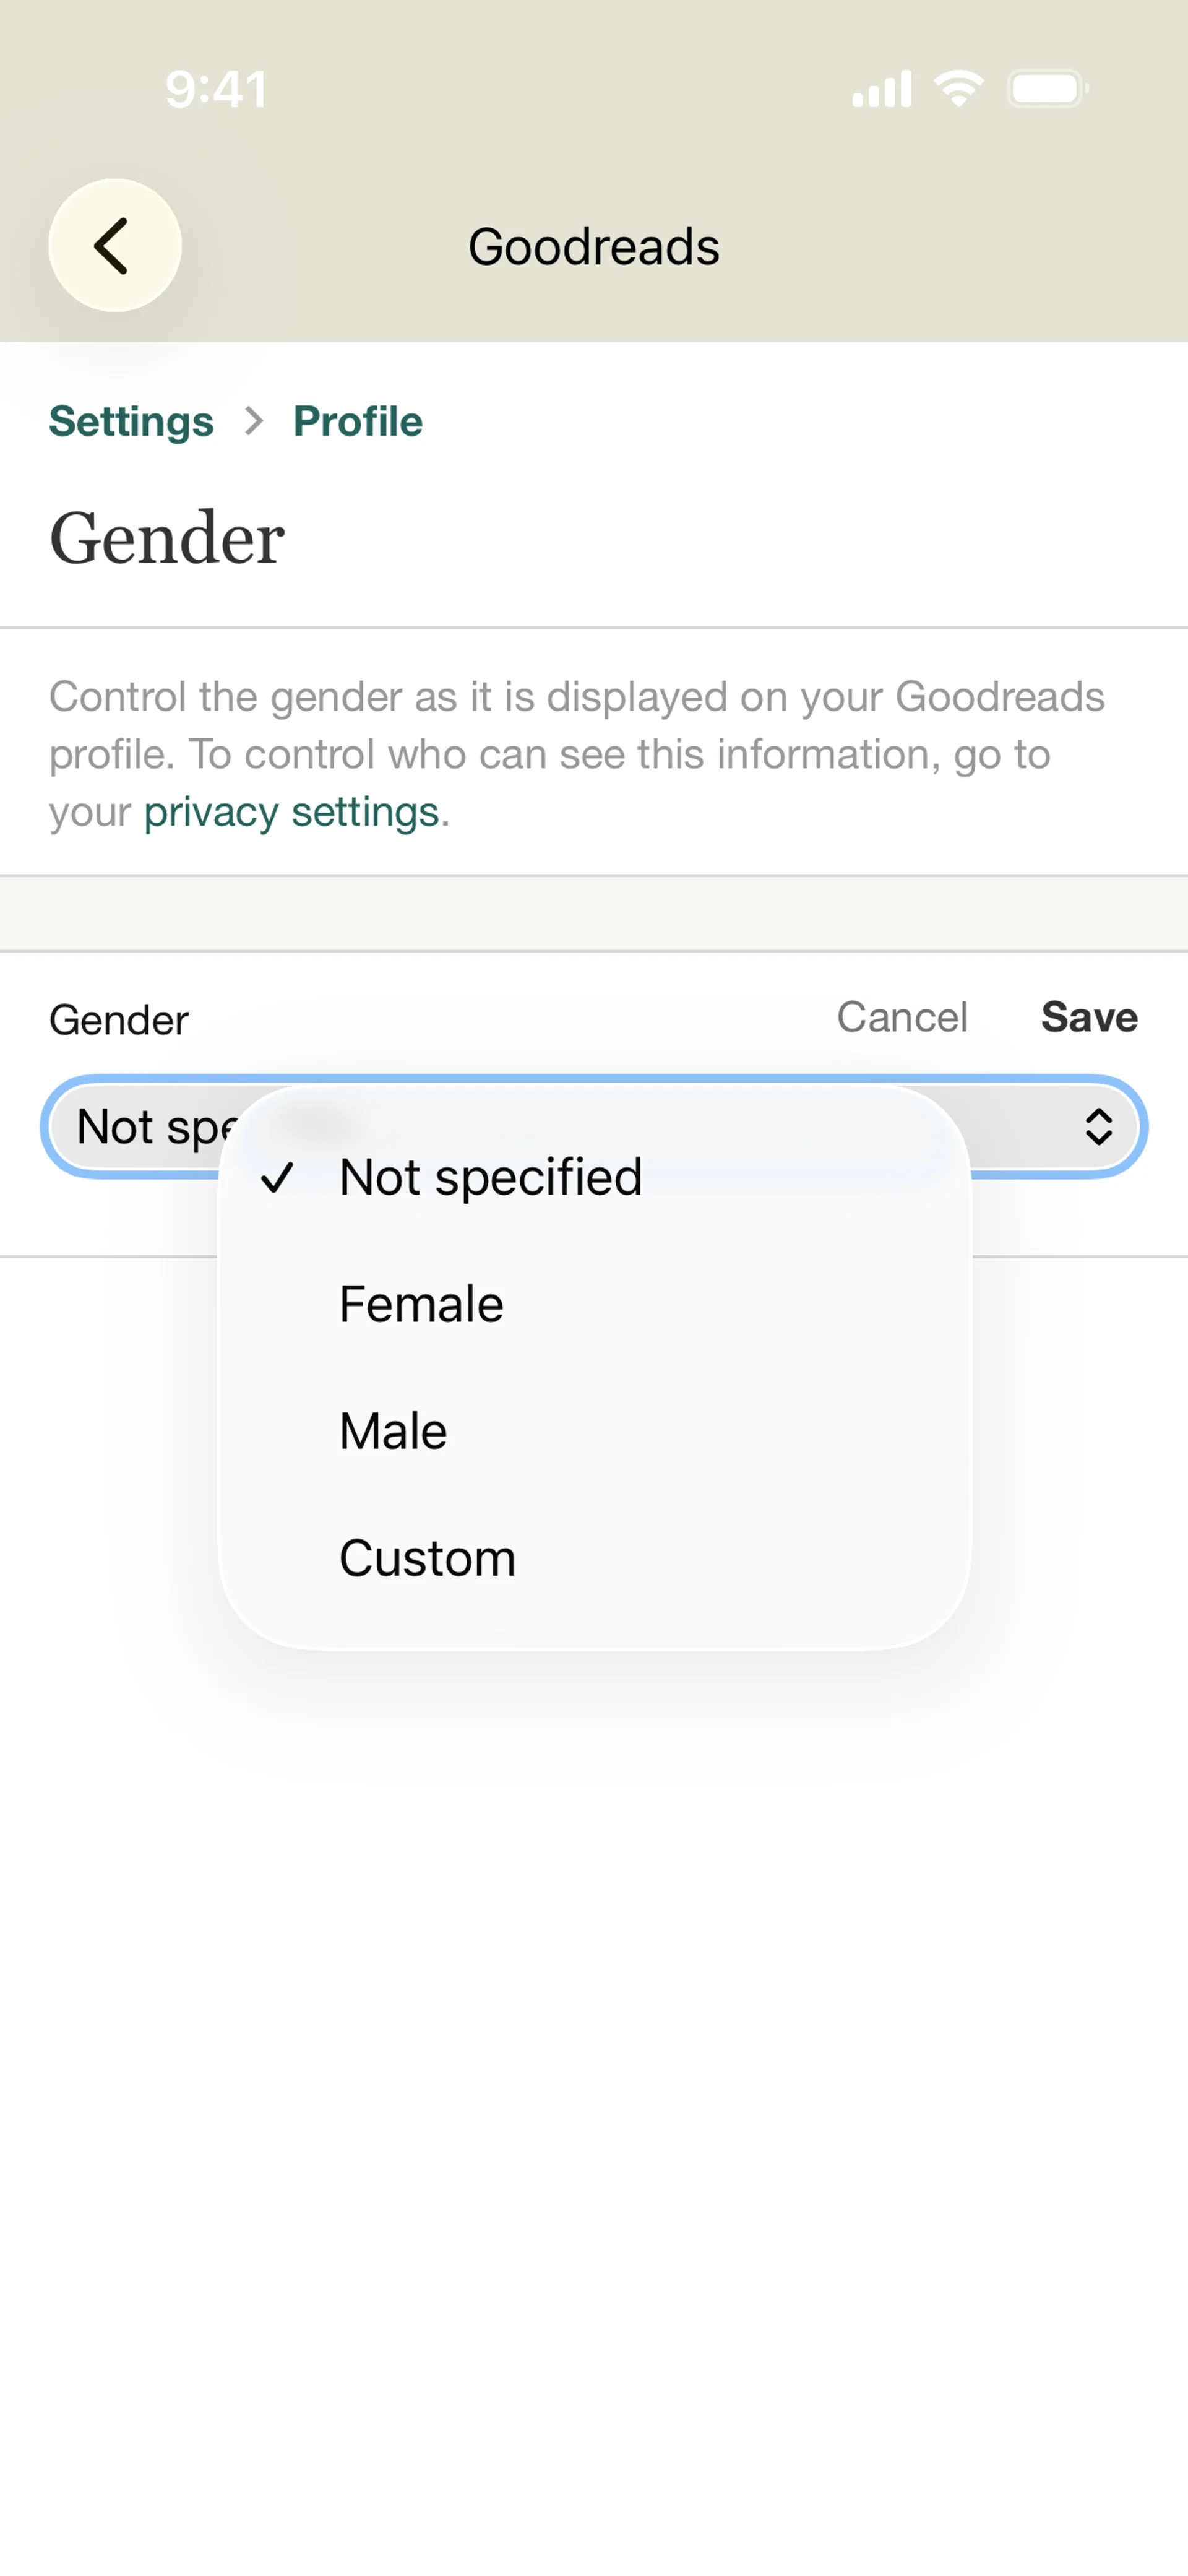Open the Settings breadcrumb link
The height and width of the screenshot is (2576, 1188).
click(131, 421)
